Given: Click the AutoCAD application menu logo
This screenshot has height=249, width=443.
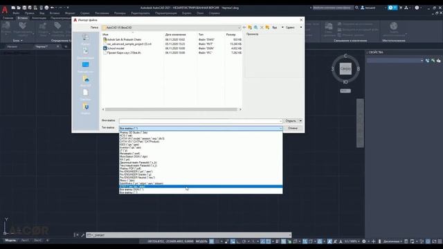Looking at the screenshot, I should (5, 10).
